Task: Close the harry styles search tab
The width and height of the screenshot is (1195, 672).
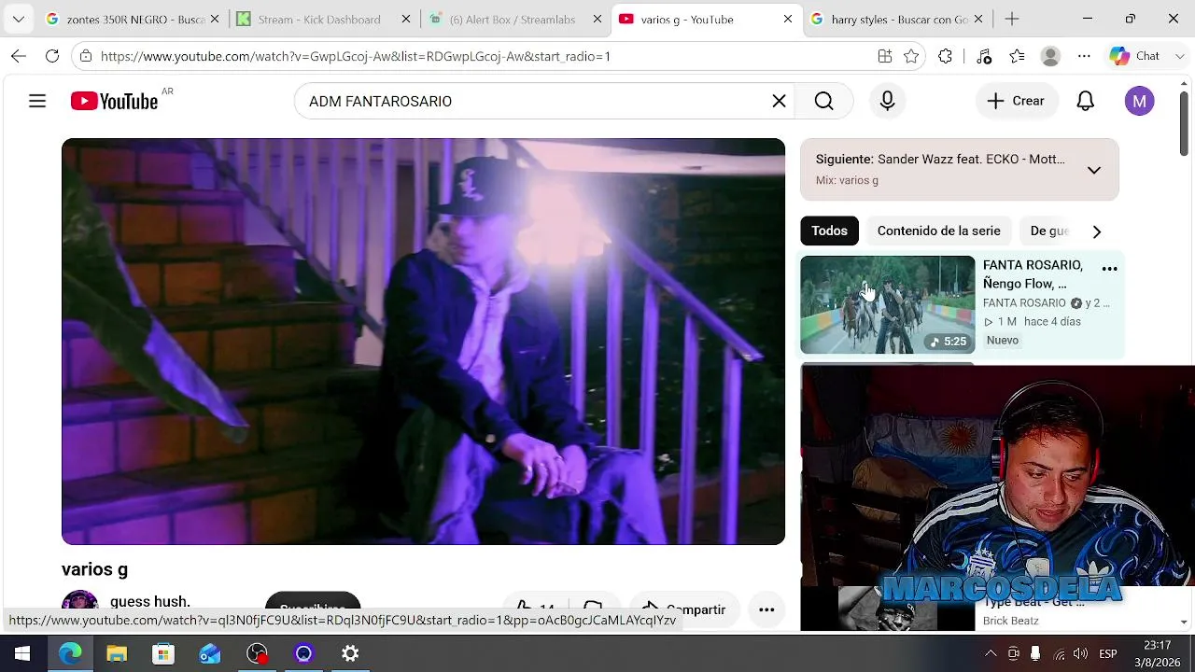Action: 979,19
